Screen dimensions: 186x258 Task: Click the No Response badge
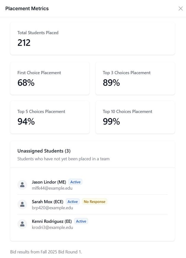pos(94,202)
